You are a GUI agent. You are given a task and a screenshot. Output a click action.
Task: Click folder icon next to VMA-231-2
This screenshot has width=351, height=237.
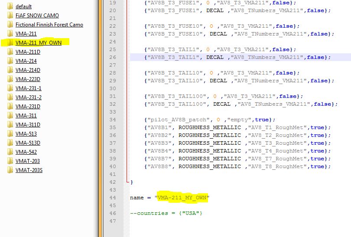[10, 97]
